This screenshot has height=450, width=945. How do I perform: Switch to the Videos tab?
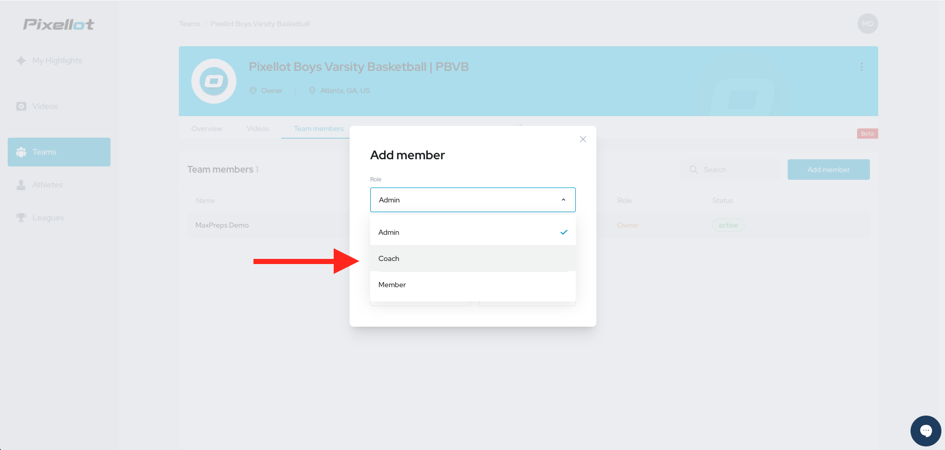258,128
